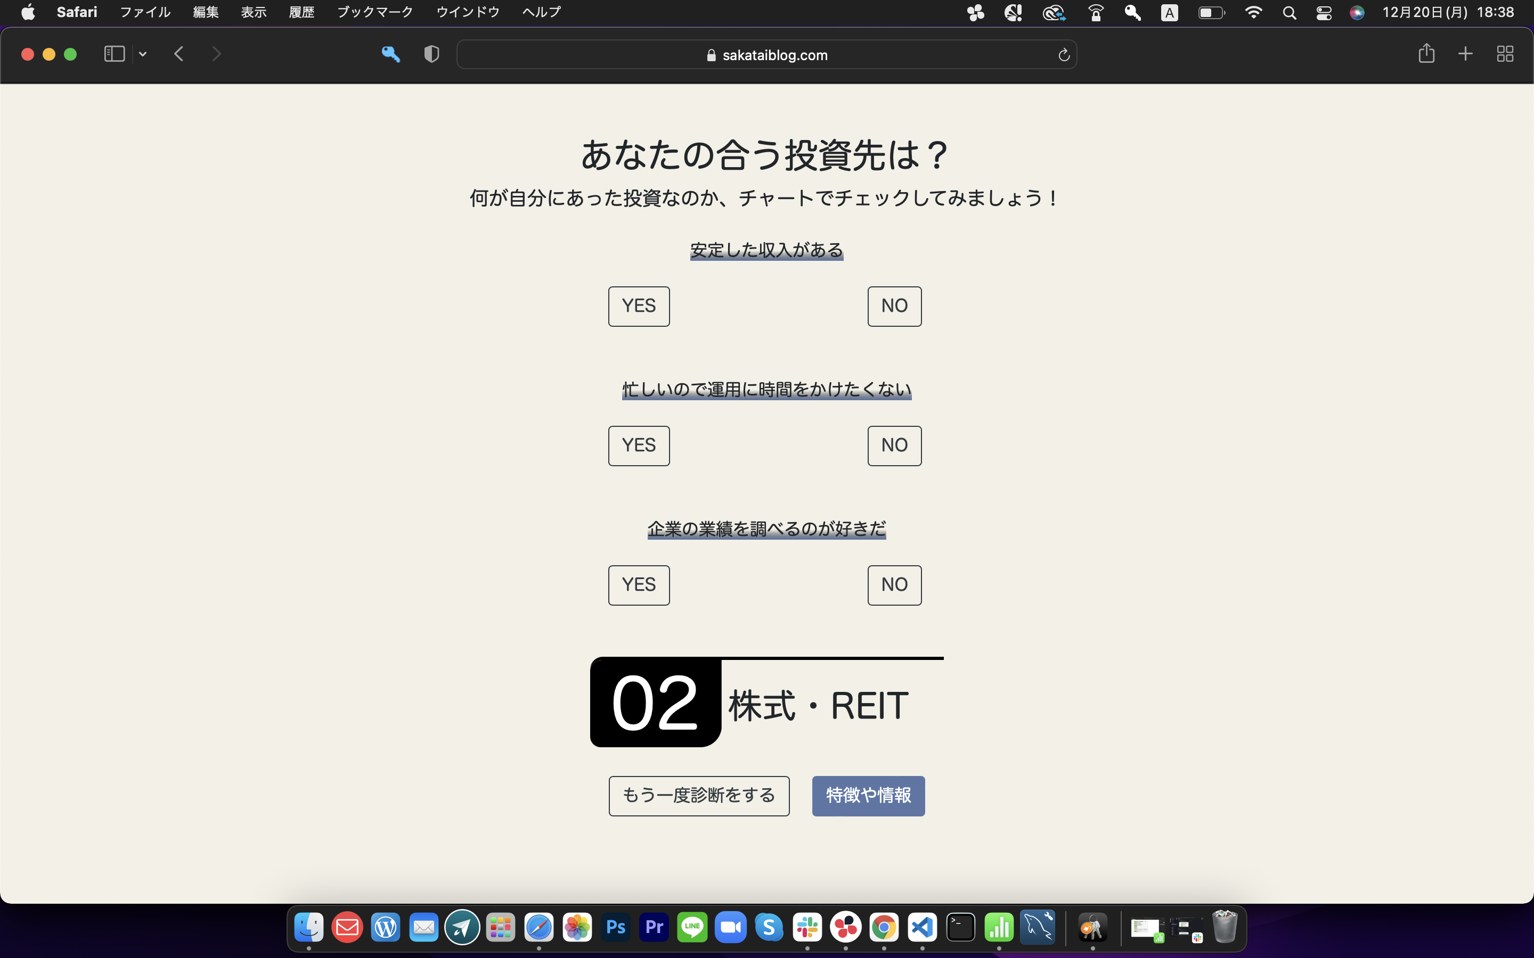
Task: Launch Premiere Pro from the Dock
Action: pyautogui.click(x=654, y=927)
